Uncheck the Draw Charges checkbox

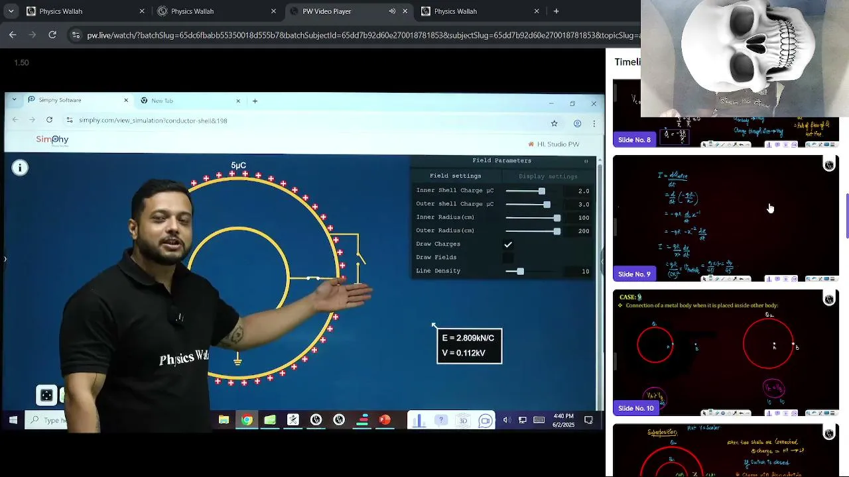(508, 244)
